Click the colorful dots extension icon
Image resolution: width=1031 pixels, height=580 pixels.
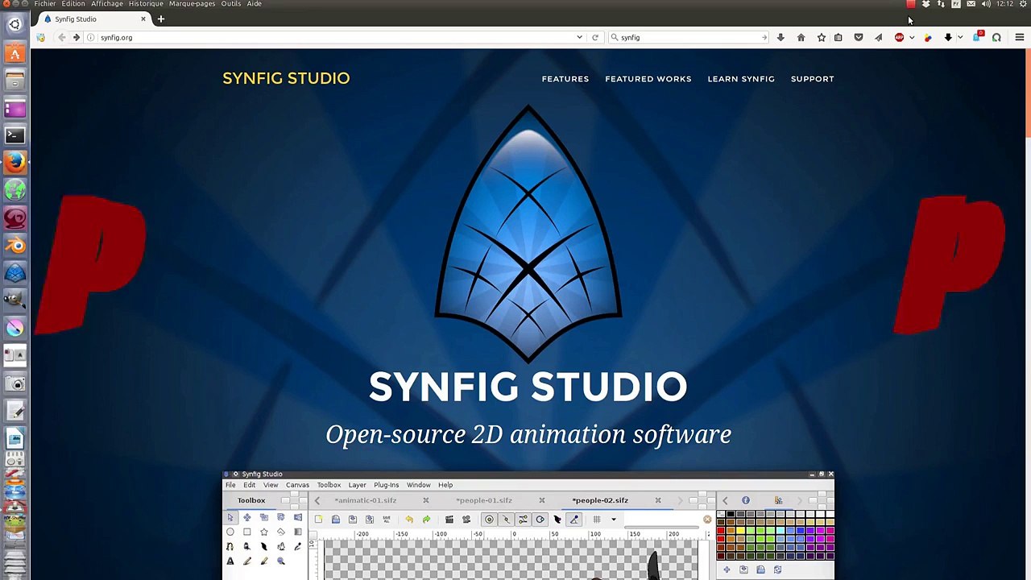tap(928, 37)
